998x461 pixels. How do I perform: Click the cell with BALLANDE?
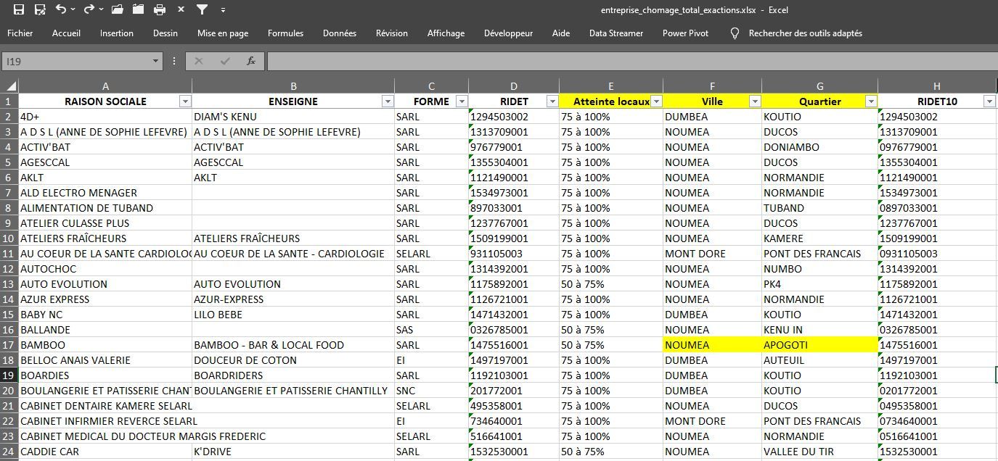pos(105,330)
